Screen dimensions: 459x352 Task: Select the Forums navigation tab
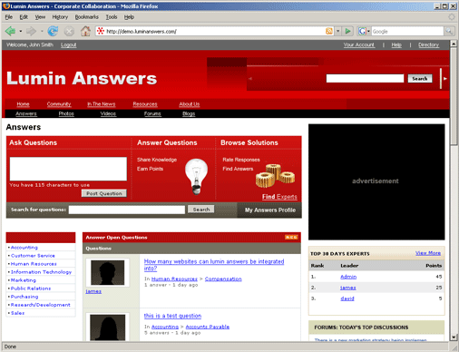click(152, 113)
